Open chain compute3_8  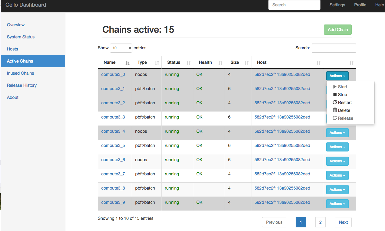[113, 188]
